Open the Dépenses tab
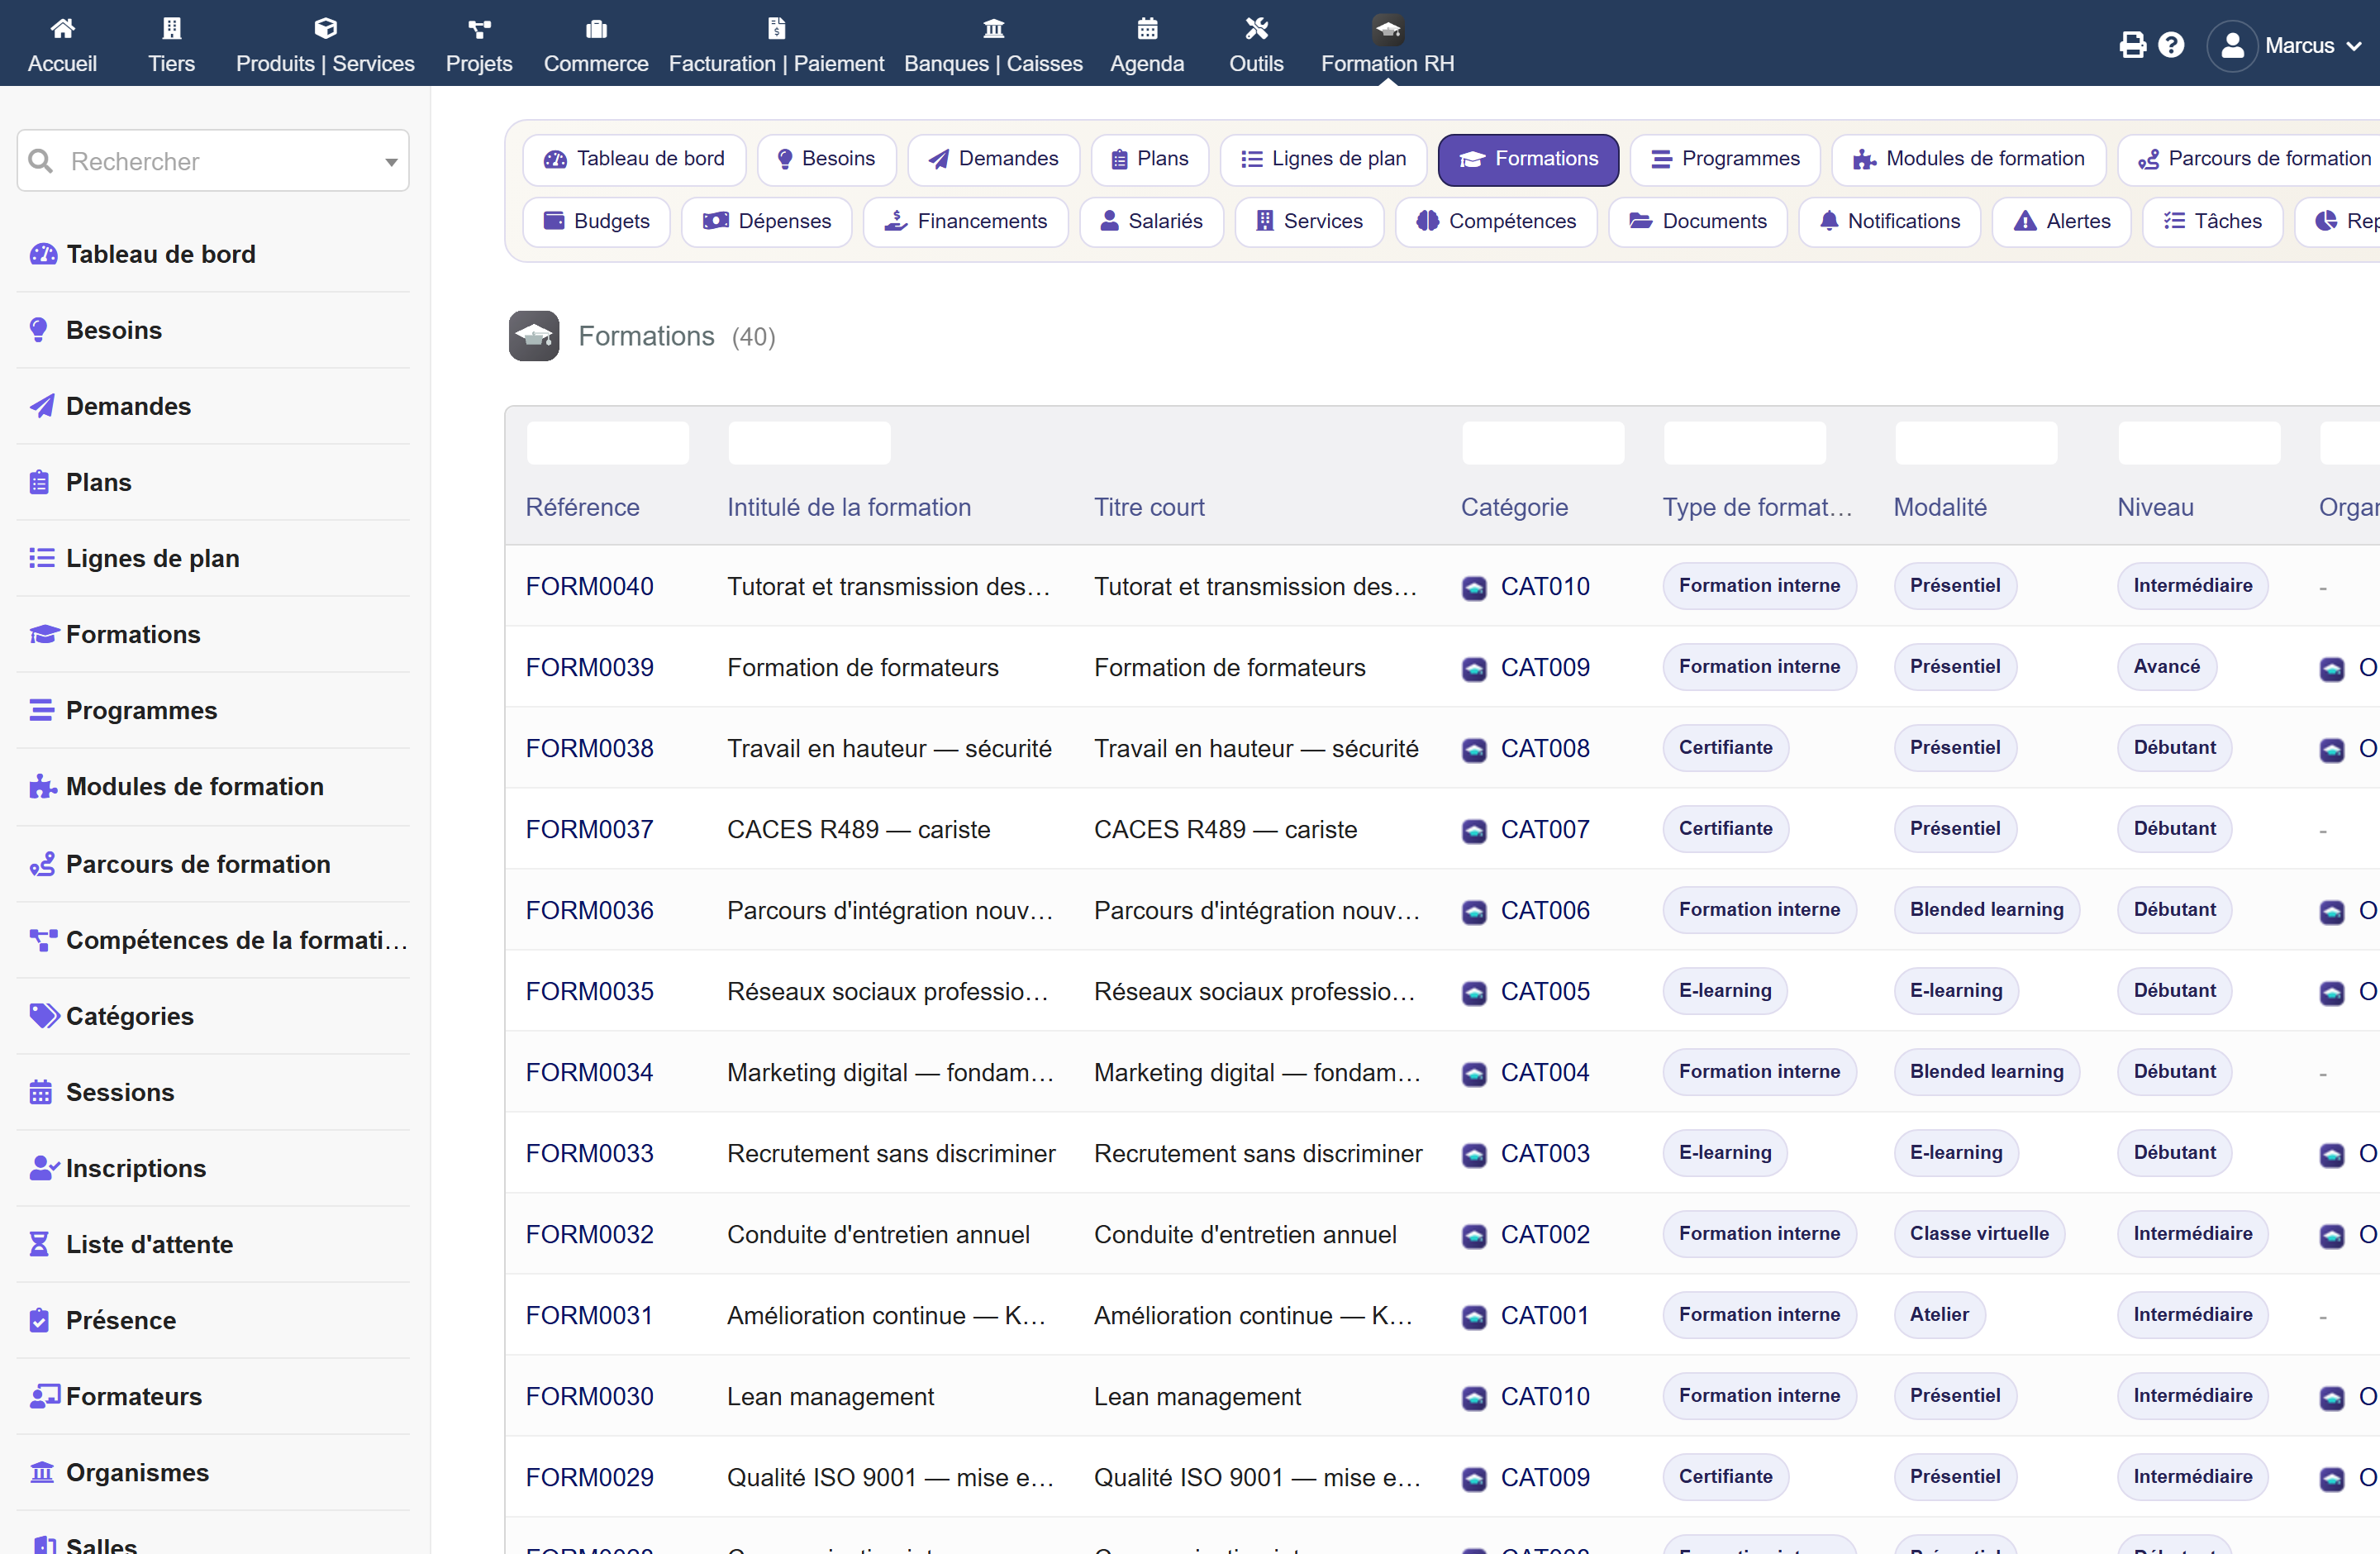Screen dimensions: 2380x1554 [x=767, y=221]
